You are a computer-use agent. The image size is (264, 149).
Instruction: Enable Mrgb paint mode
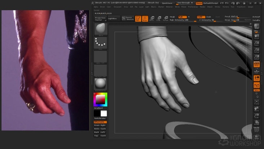pos(172,17)
